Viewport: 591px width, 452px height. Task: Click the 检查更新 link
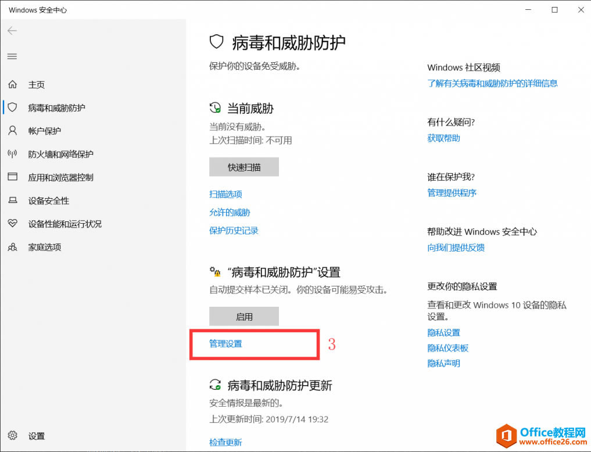[x=225, y=442]
